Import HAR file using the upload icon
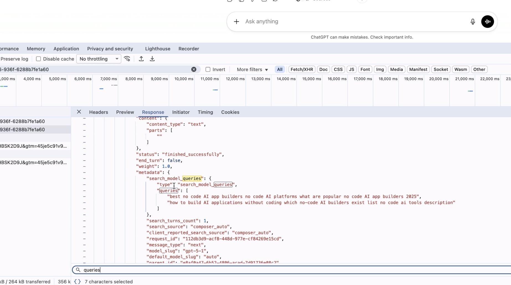This screenshot has width=511, height=285. pos(141,59)
